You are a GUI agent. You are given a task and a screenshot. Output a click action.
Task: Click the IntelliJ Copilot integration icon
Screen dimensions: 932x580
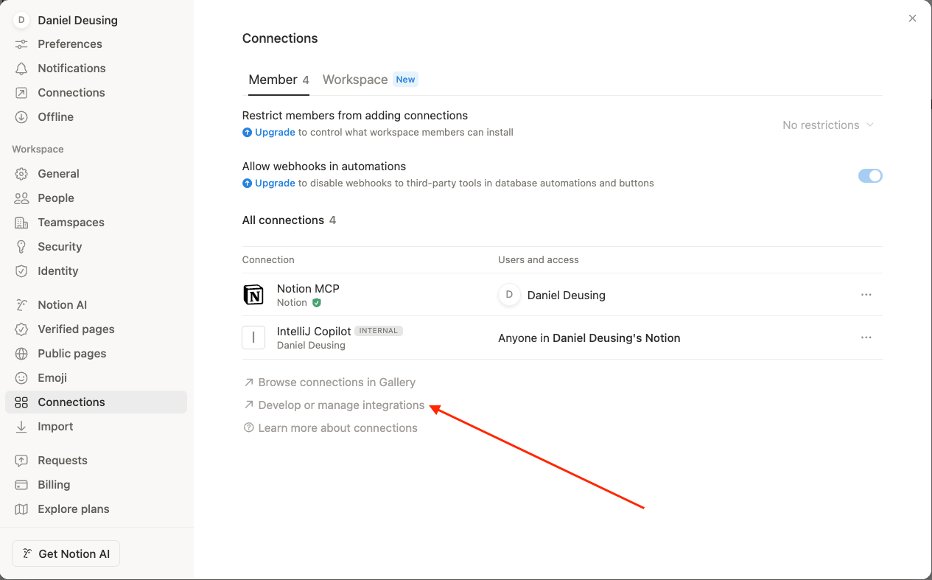(253, 338)
